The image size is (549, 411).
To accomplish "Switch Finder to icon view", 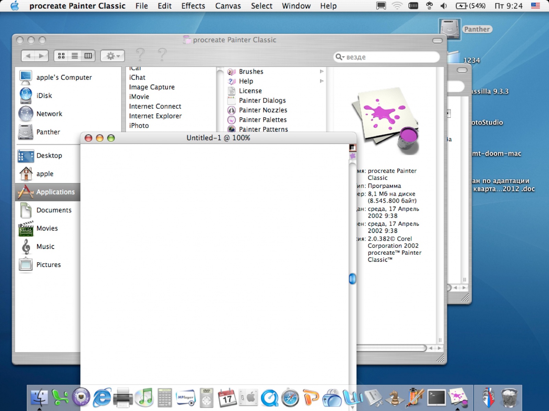I will tap(61, 56).
